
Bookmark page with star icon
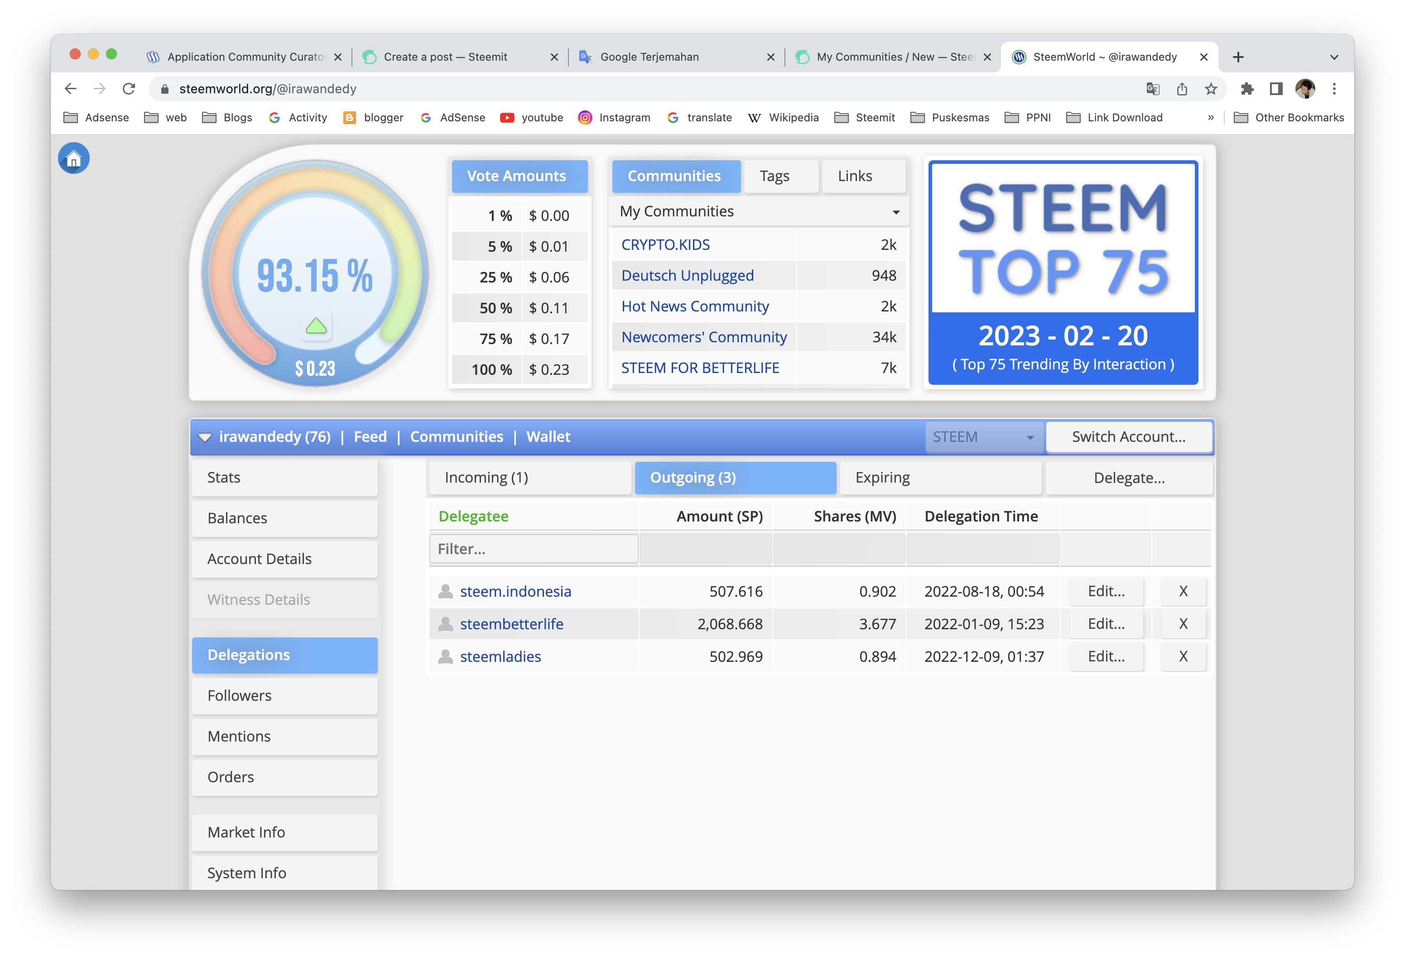1211,89
